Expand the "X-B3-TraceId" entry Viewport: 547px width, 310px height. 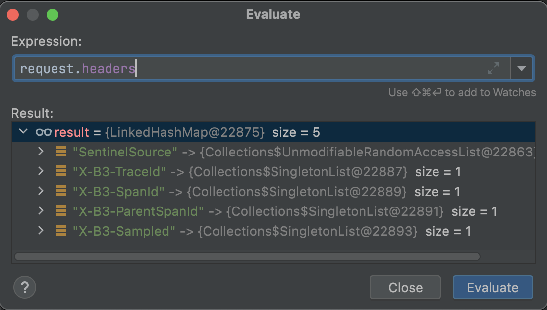(x=41, y=172)
